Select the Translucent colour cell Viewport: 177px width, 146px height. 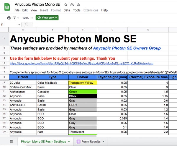tap(83, 132)
